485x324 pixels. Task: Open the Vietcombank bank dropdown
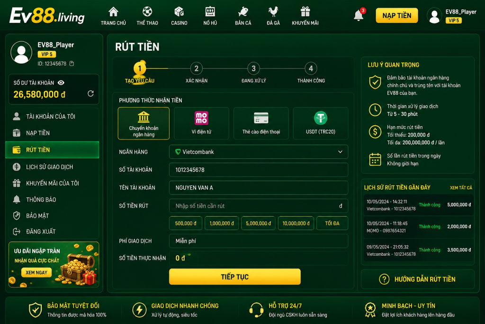click(x=259, y=152)
